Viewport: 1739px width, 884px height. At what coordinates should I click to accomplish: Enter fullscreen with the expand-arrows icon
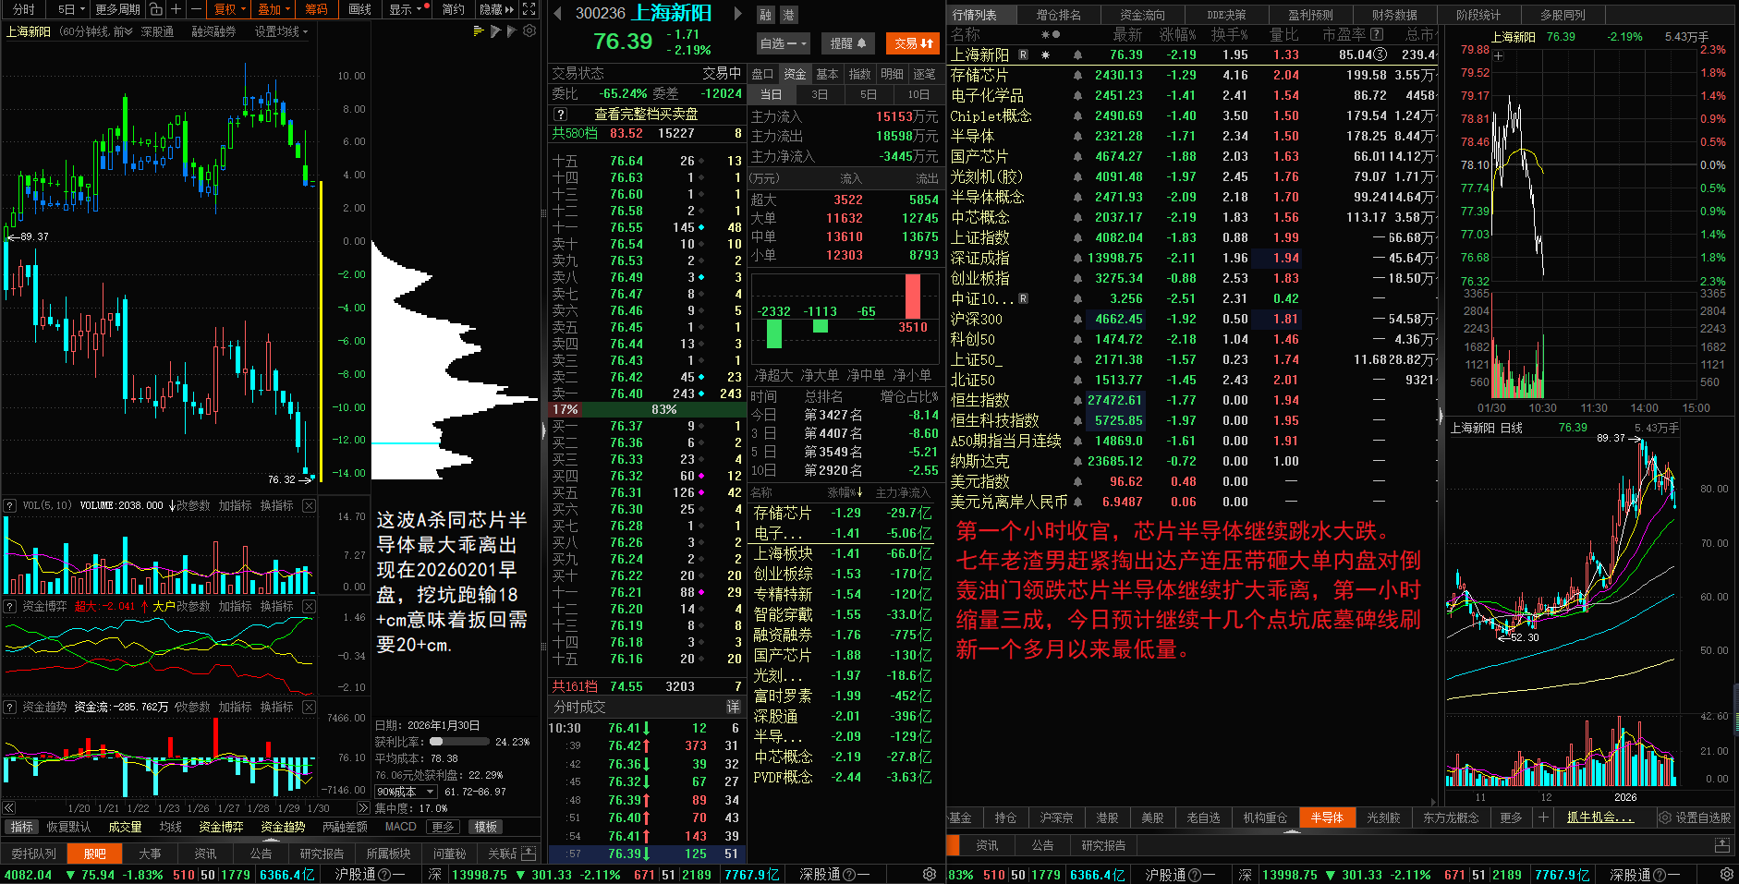[x=529, y=9]
